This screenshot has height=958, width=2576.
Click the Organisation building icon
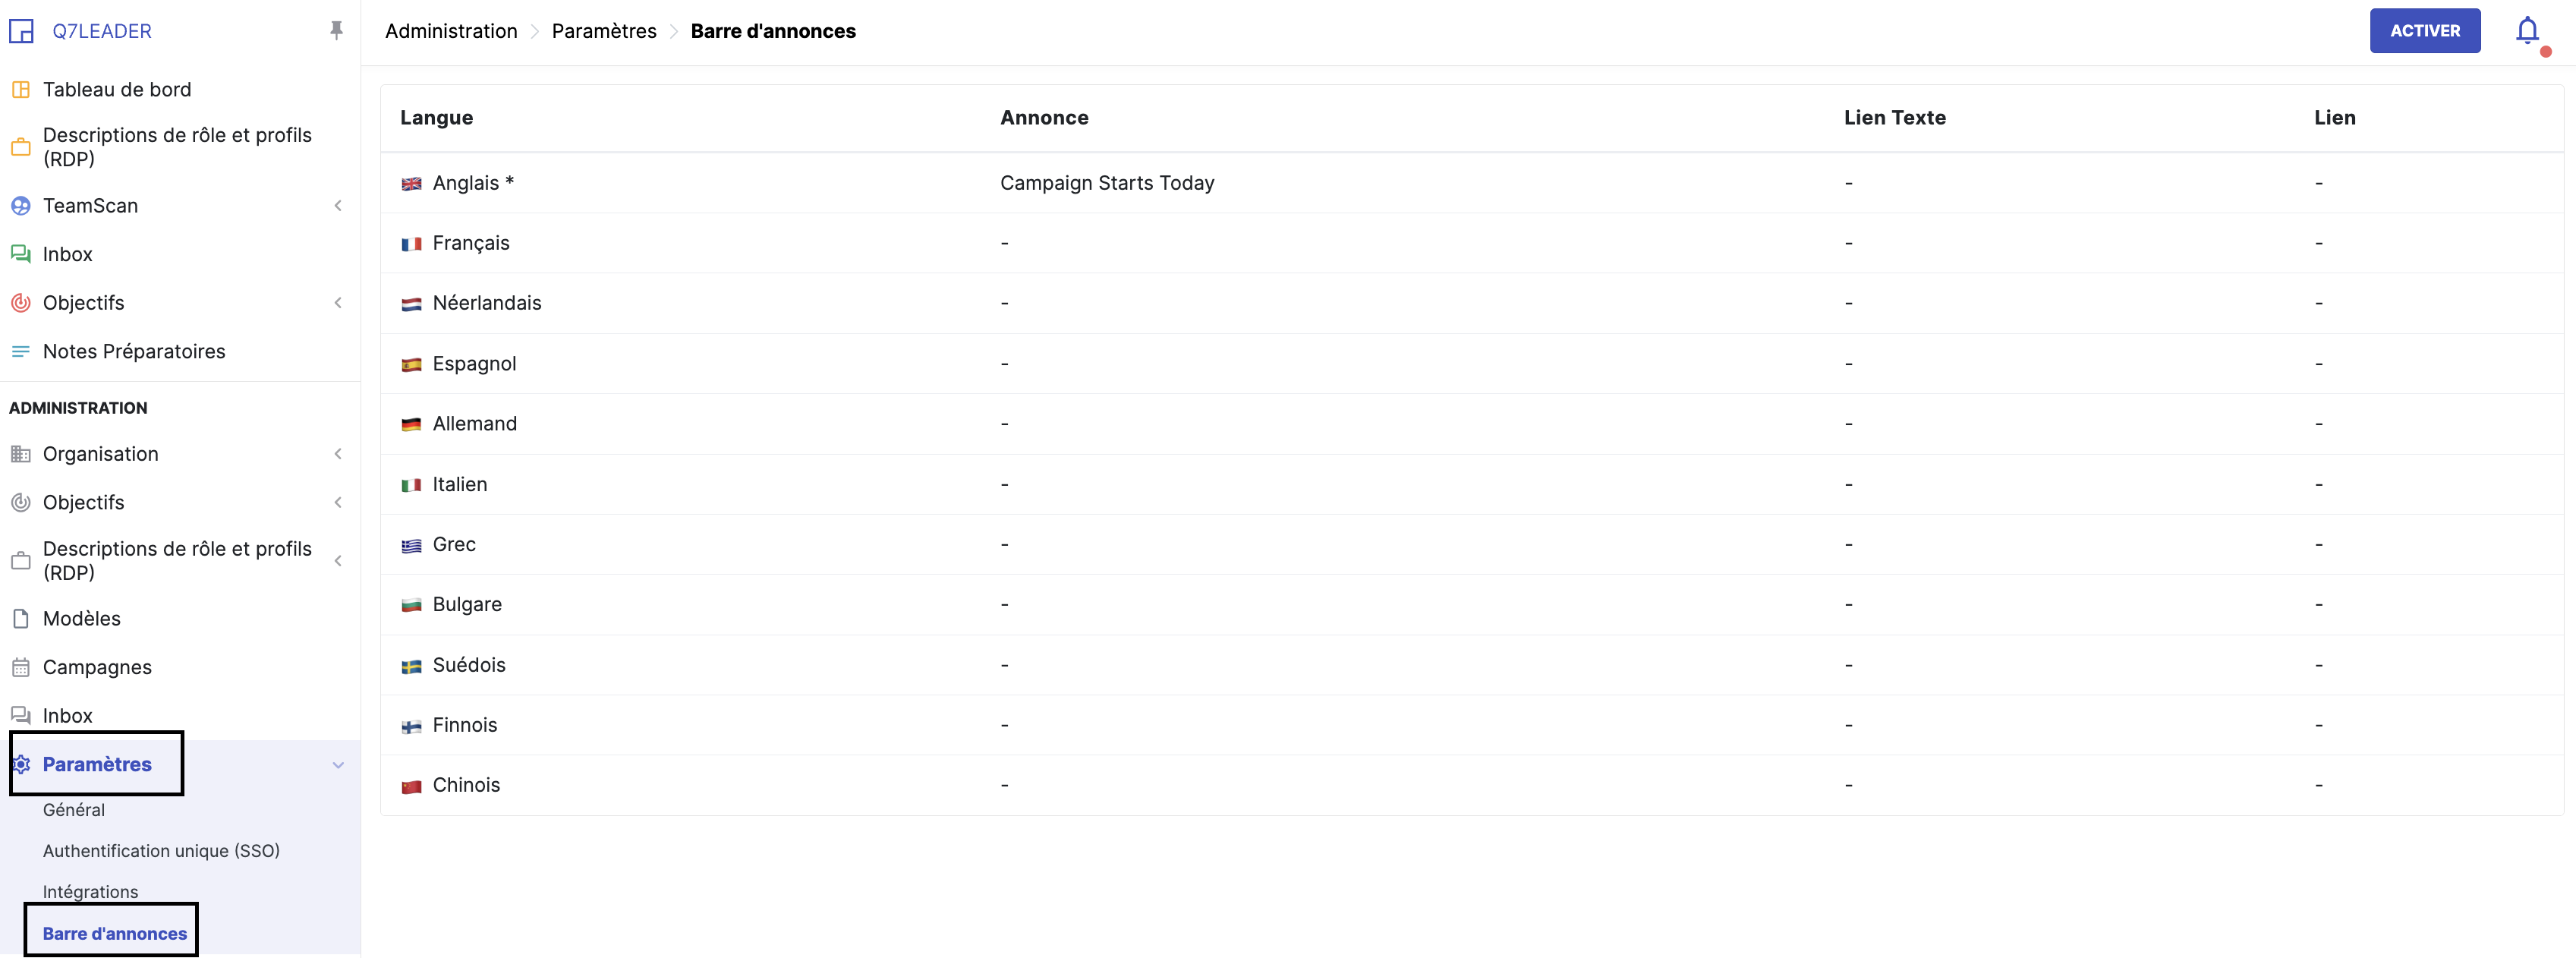(20, 455)
